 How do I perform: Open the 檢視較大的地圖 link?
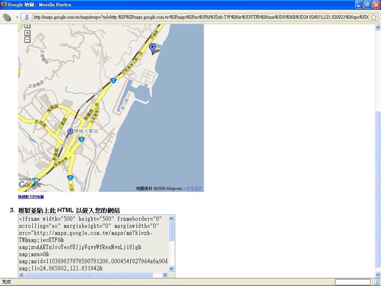click(x=31, y=197)
